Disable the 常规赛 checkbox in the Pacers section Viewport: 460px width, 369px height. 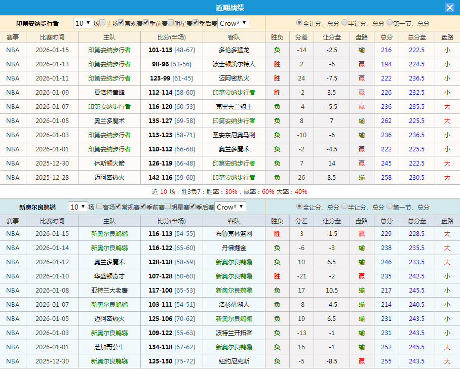tap(120, 23)
